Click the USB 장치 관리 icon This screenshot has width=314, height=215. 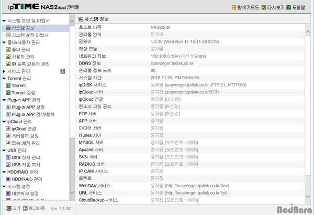[x=8, y=158]
